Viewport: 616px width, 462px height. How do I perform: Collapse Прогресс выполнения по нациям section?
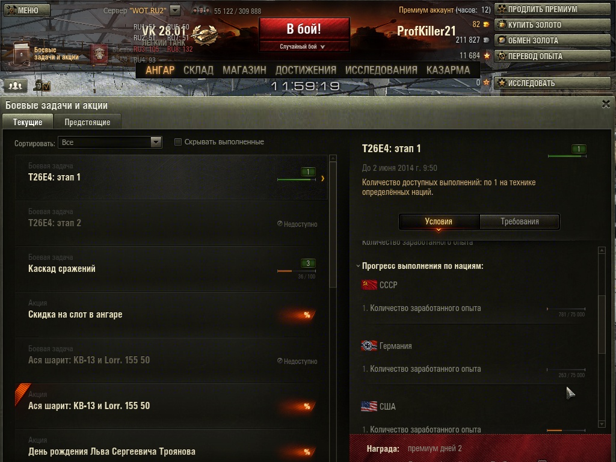358,266
